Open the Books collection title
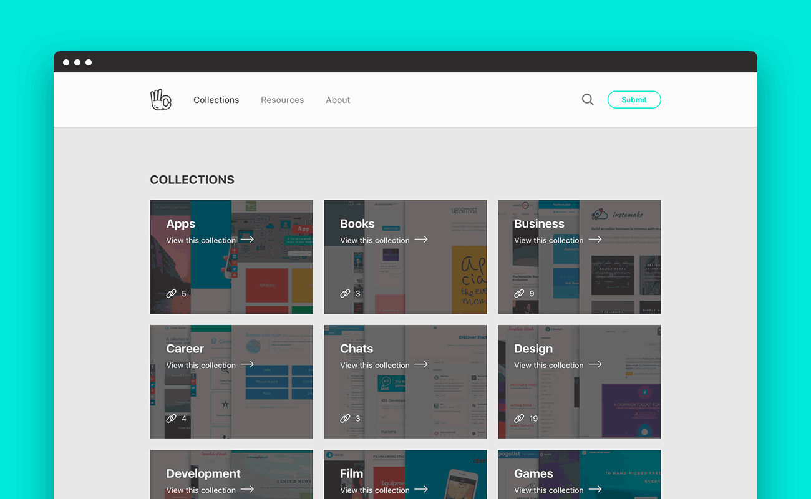811x499 pixels. coord(357,224)
